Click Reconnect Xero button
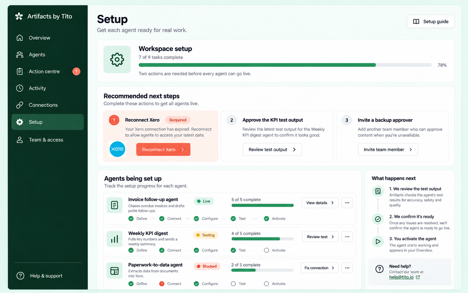 coord(163,149)
